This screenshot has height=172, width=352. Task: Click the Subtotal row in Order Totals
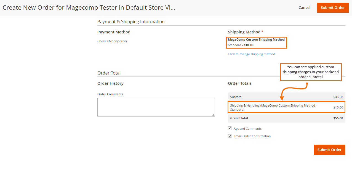286,97
